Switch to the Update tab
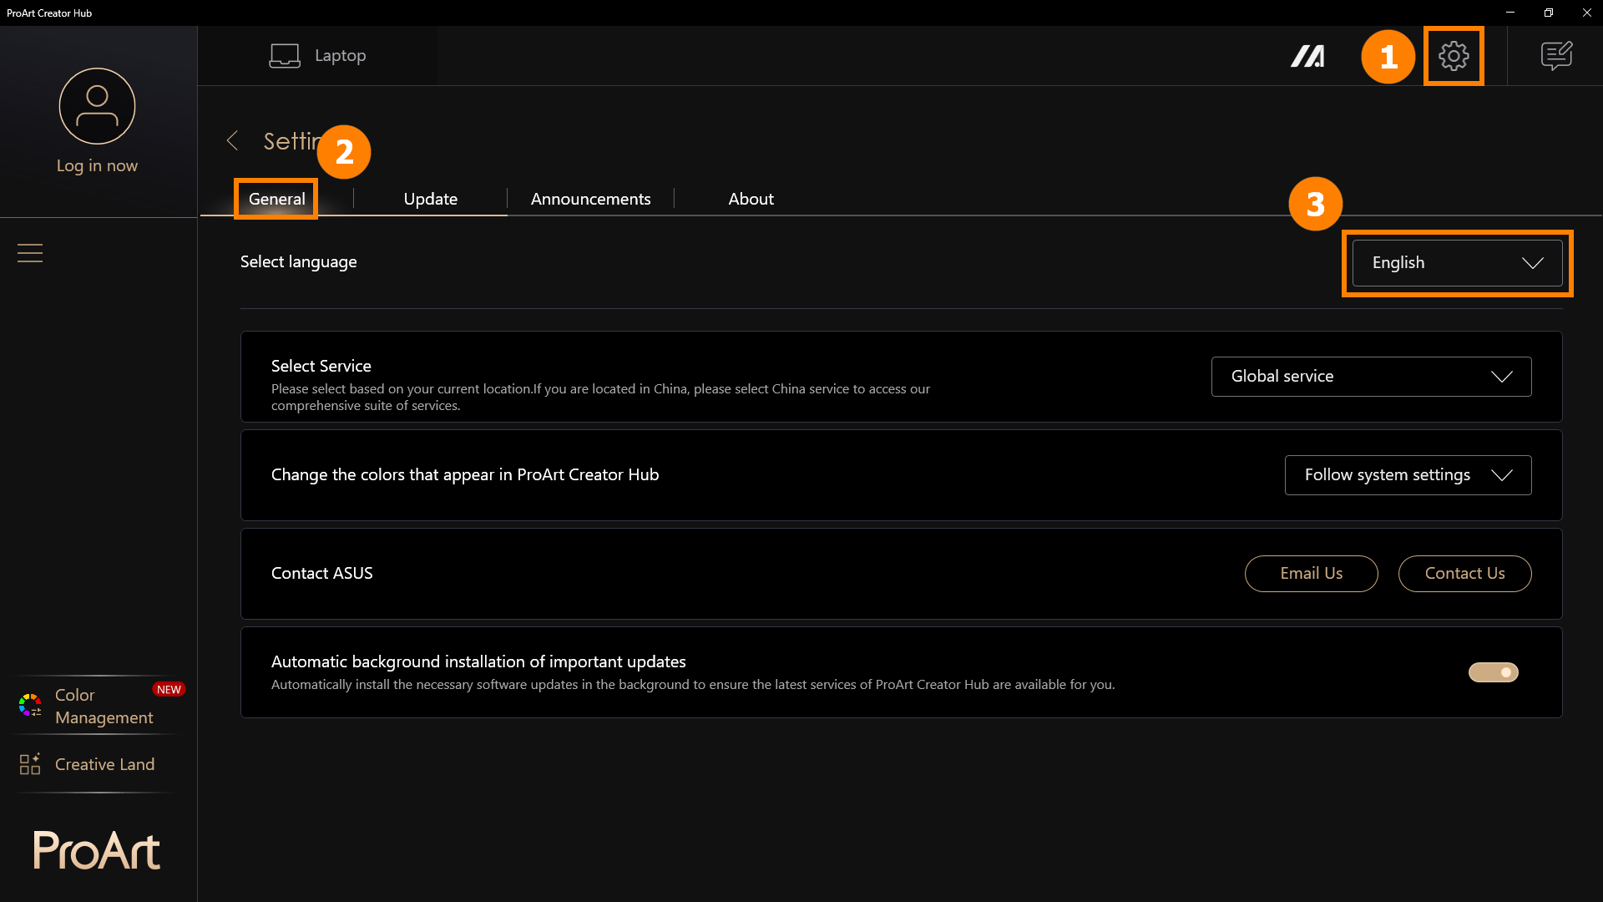Image resolution: width=1603 pixels, height=902 pixels. click(431, 199)
